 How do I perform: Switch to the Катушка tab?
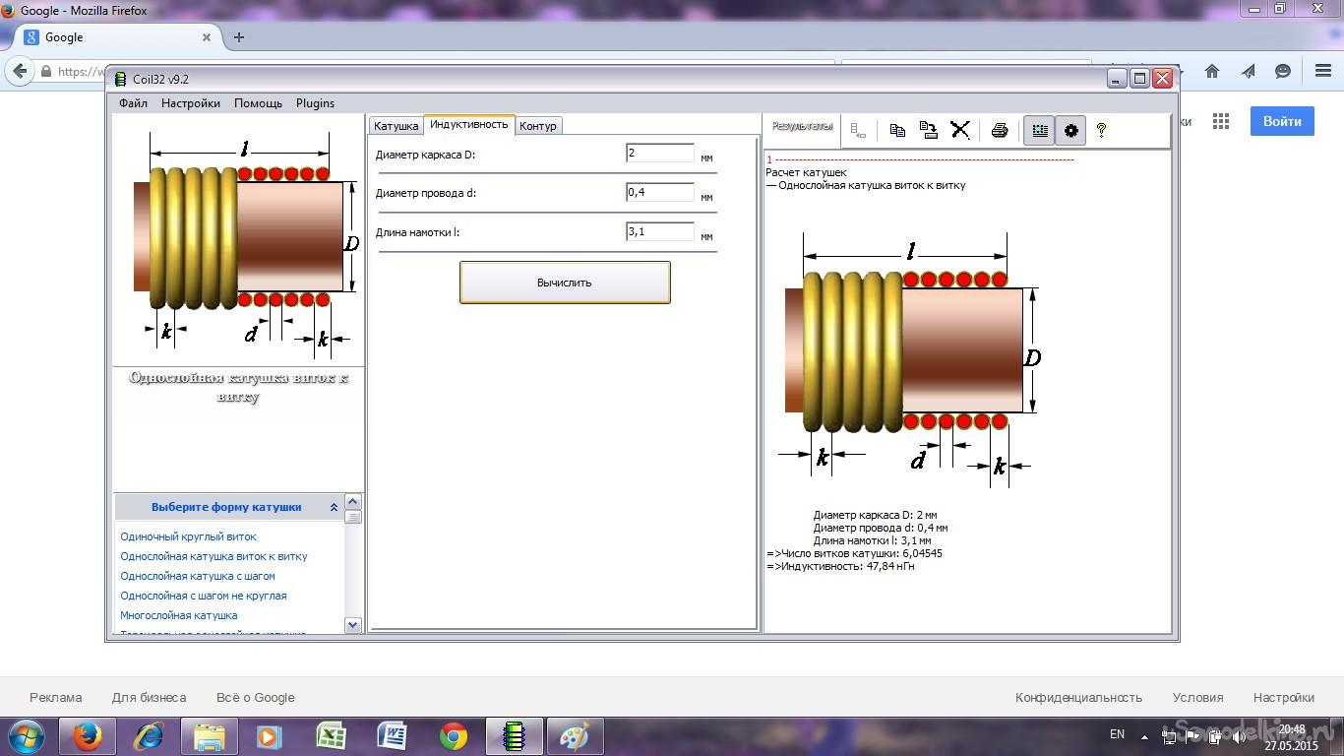point(396,126)
